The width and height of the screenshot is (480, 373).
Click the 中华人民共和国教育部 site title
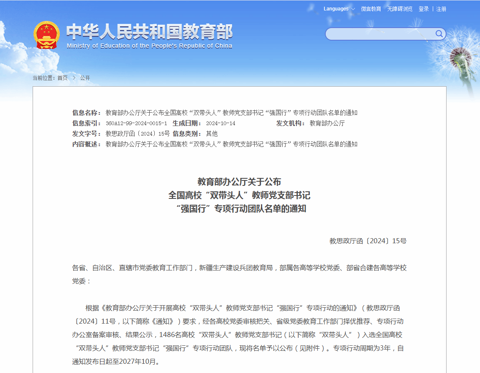click(x=149, y=31)
